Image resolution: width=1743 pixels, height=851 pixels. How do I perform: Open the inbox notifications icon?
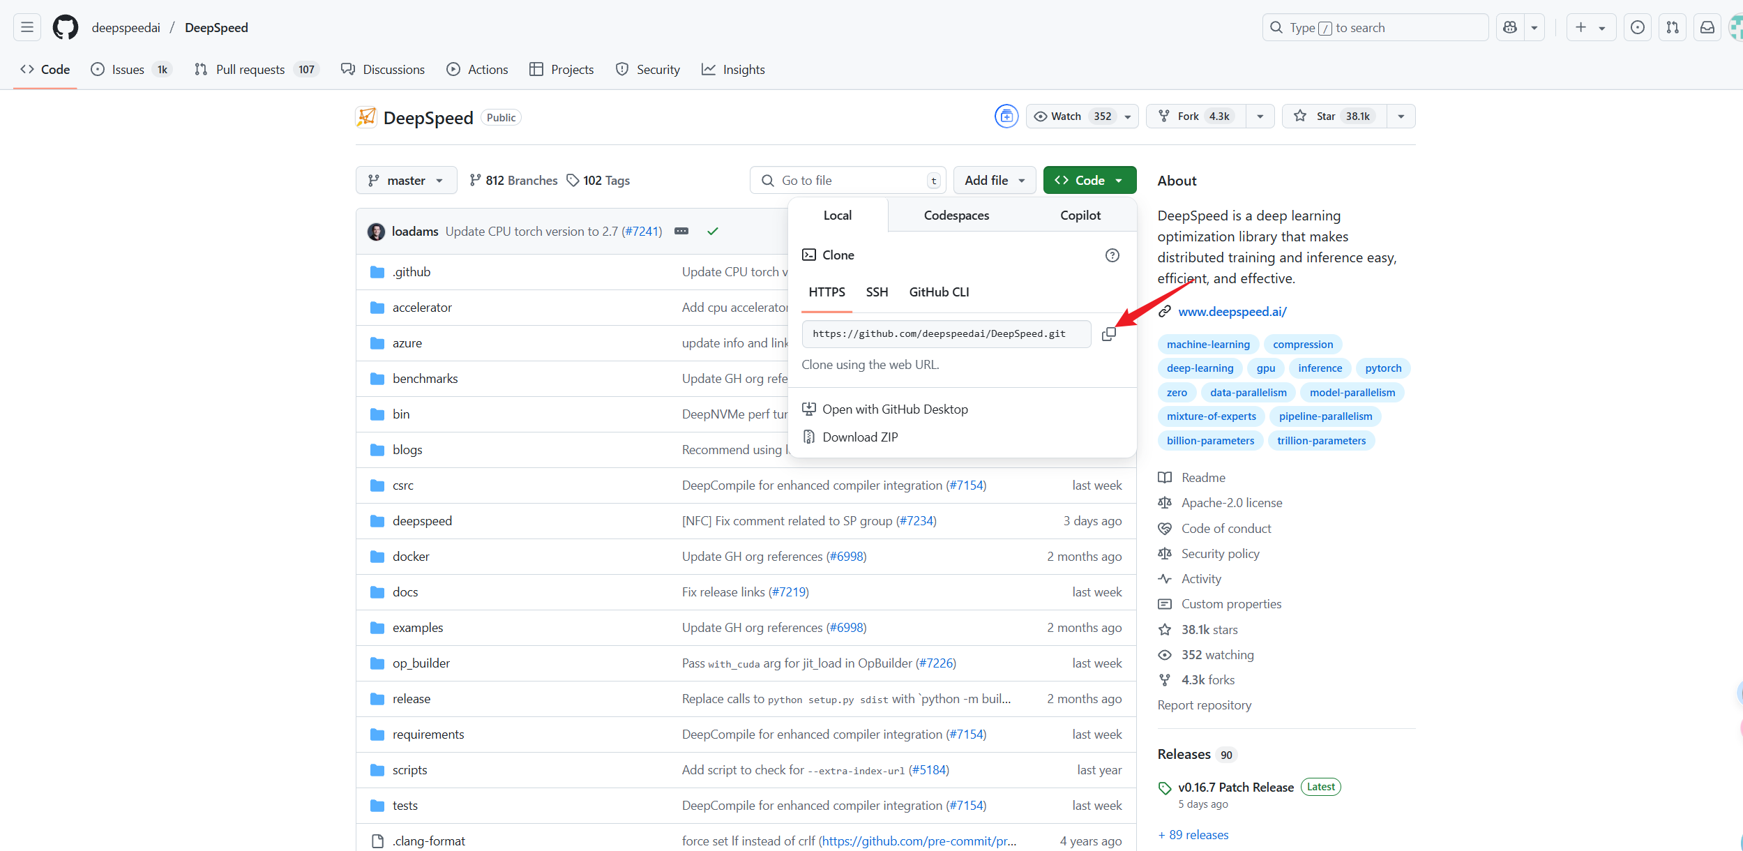pyautogui.click(x=1707, y=27)
